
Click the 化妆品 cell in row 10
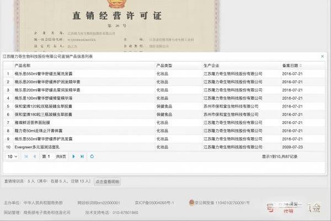[x=162, y=147]
